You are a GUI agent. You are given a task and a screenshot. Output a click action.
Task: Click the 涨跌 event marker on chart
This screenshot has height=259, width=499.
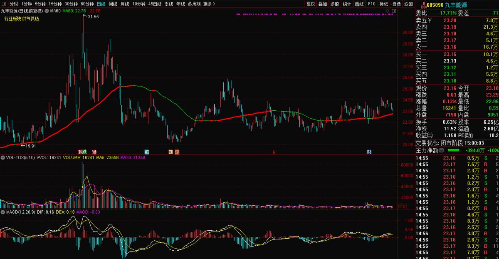(82, 152)
